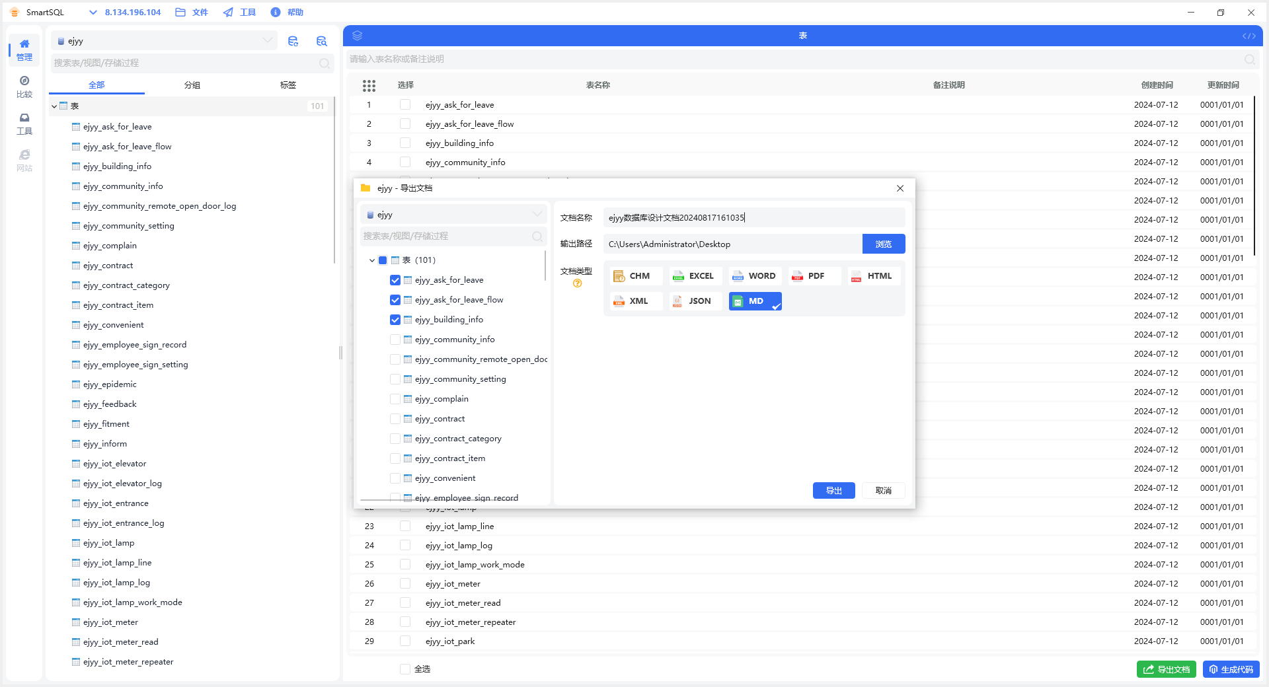Close the 导出文档 dialog
Screen dimensions: 1269x687
click(900, 188)
